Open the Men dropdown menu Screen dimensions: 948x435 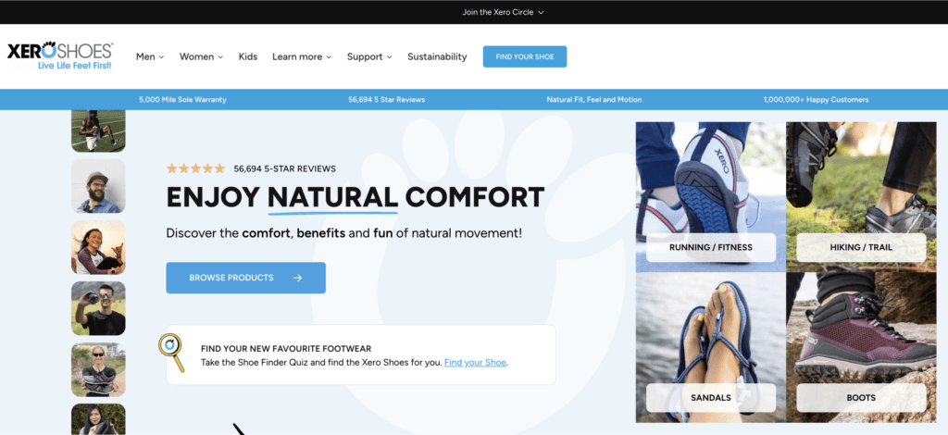150,56
